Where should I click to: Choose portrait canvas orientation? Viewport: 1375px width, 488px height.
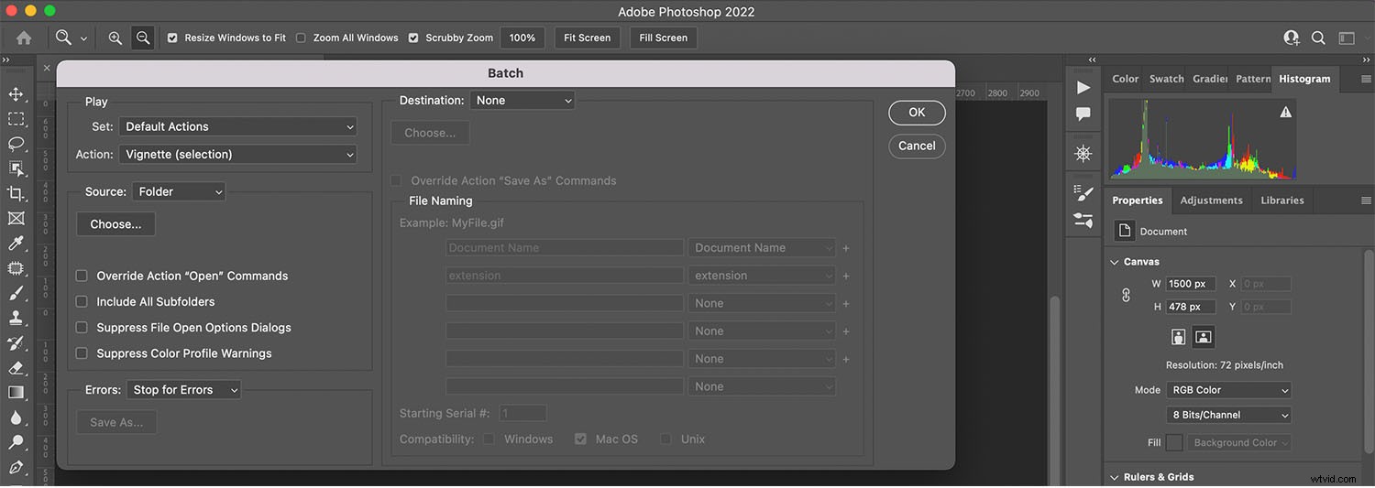[1179, 337]
